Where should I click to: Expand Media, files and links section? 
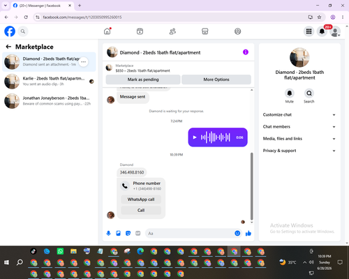point(299,139)
